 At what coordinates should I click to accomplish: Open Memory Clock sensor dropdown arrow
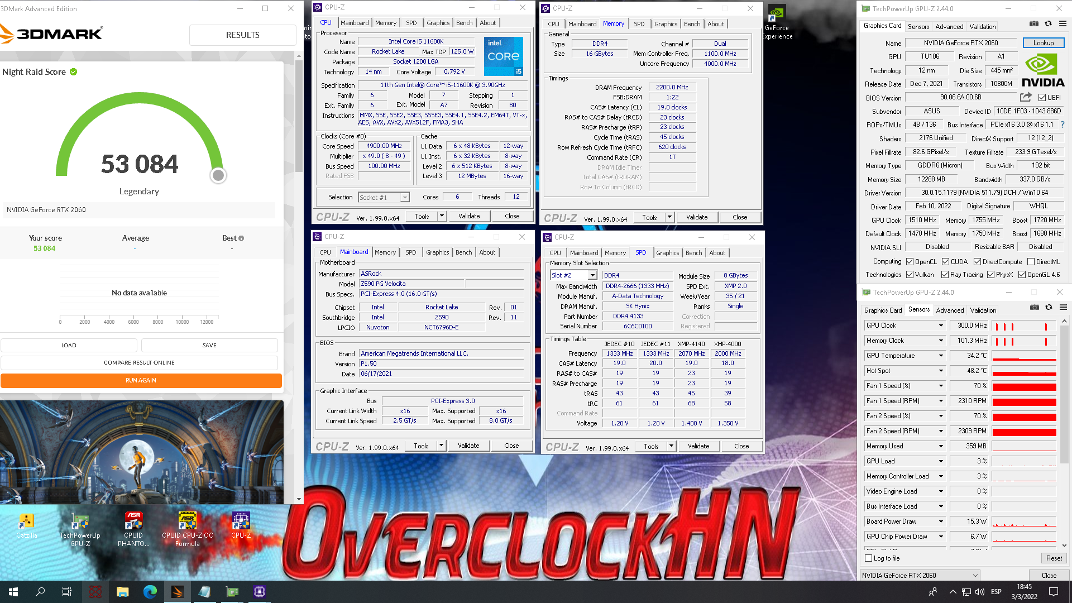coord(941,341)
